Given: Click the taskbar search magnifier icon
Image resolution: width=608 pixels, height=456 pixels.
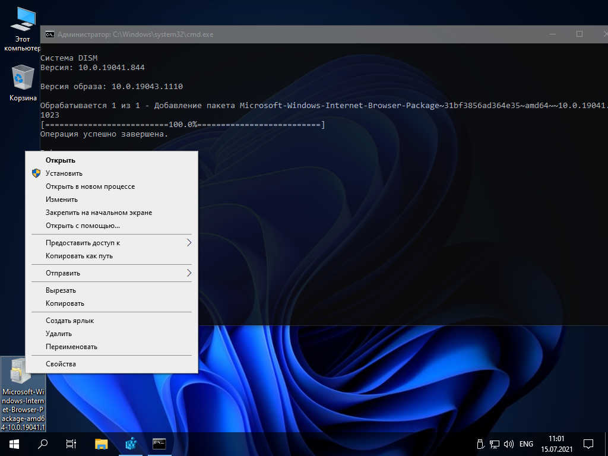Looking at the screenshot, I should click(43, 444).
